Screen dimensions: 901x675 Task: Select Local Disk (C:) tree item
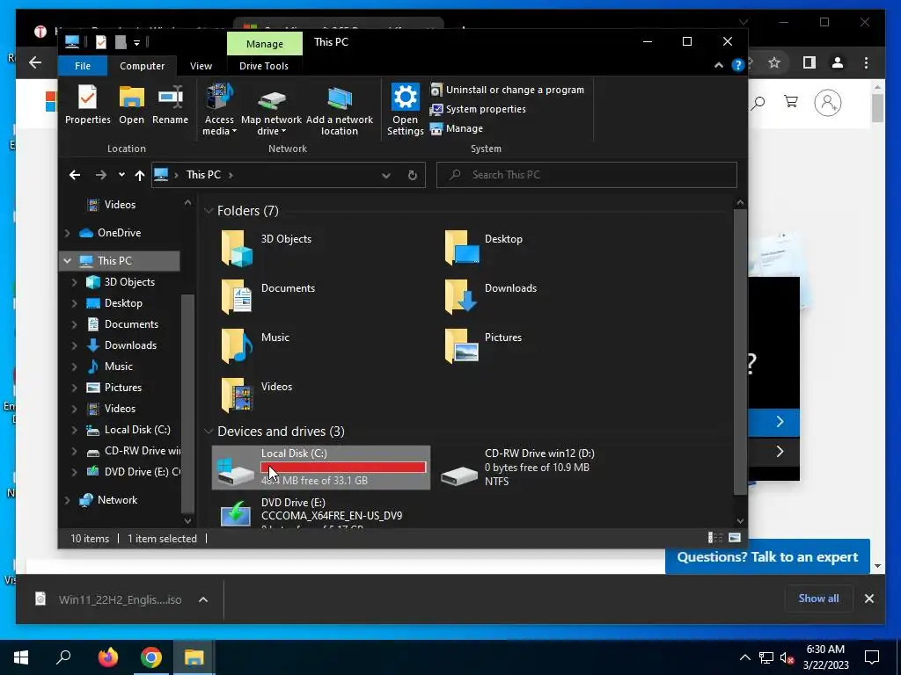pos(136,430)
